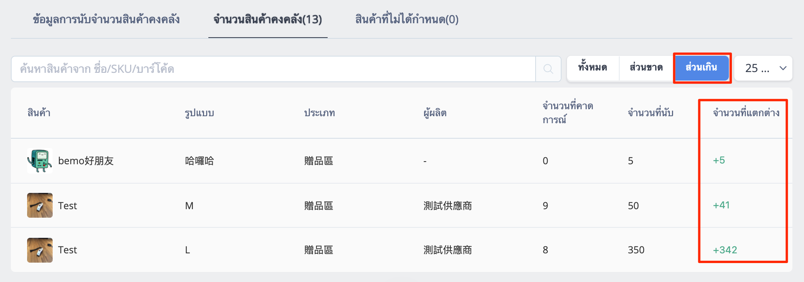Expand the 25 per page dropdown
Viewport: 804px width, 282px height.
[763, 69]
